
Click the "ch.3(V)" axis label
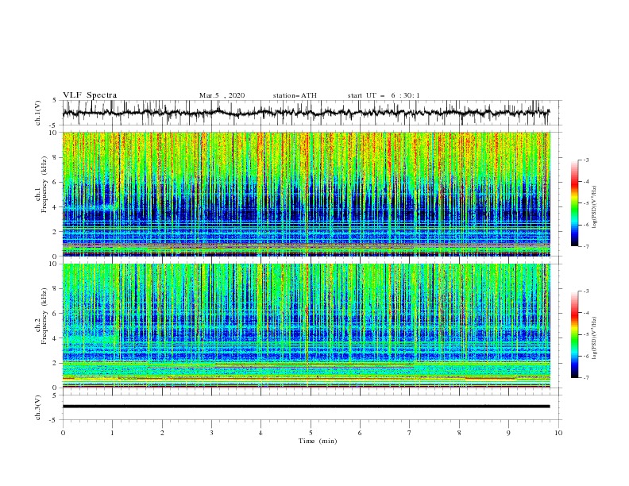[x=38, y=407]
